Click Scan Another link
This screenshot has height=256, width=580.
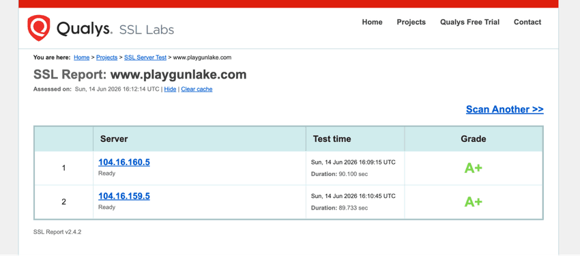click(504, 109)
